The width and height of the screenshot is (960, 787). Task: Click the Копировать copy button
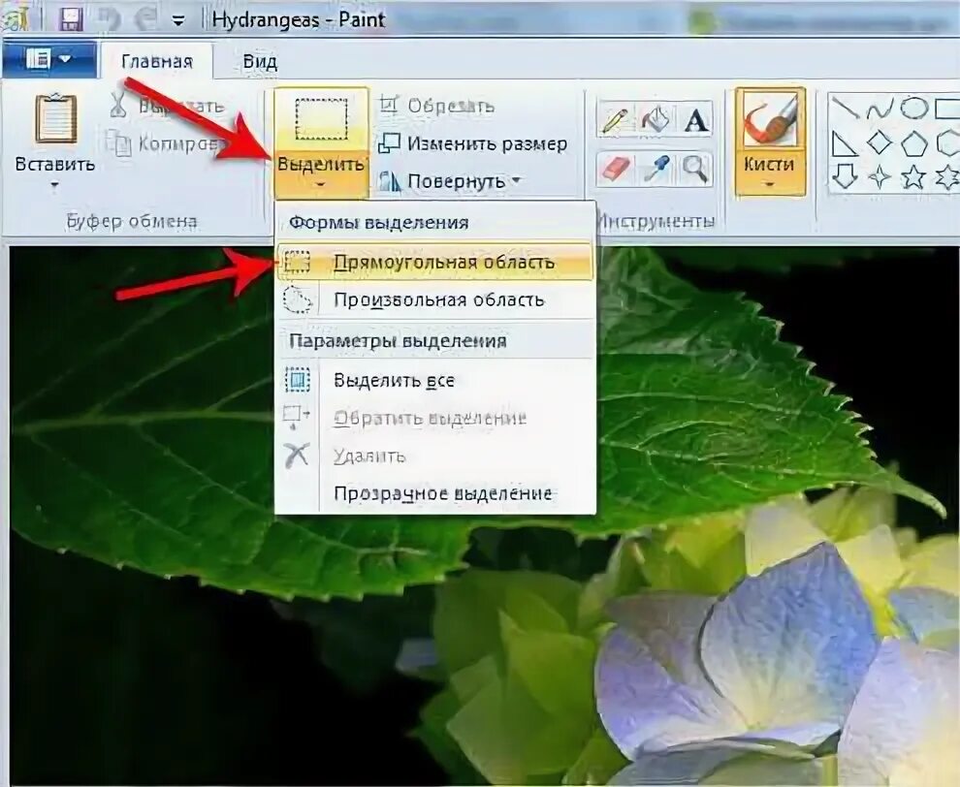[165, 143]
